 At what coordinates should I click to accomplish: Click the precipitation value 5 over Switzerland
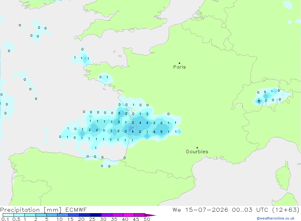pos(259,101)
